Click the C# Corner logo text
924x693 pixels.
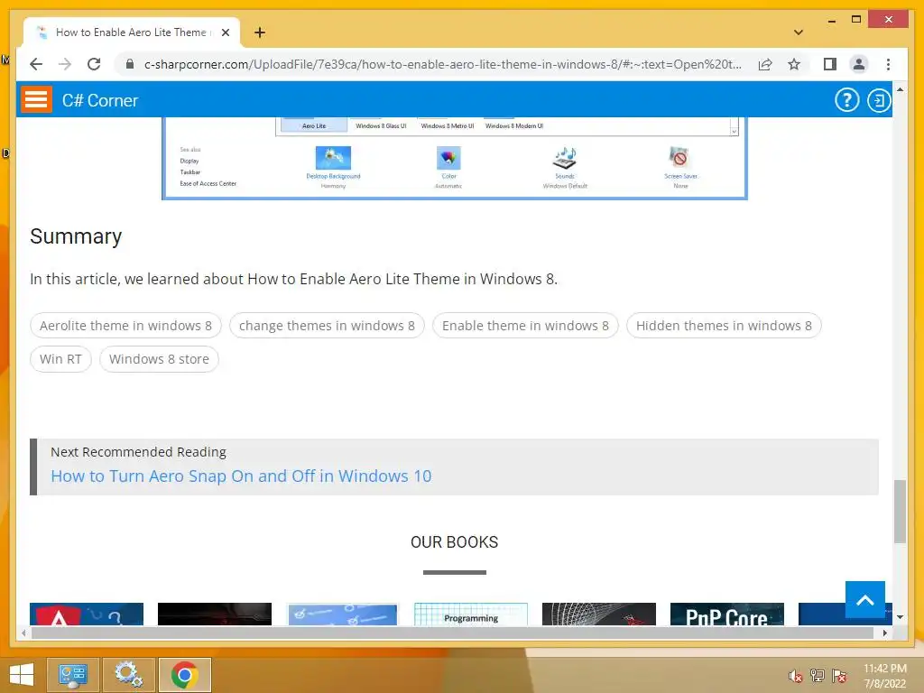tap(100, 101)
